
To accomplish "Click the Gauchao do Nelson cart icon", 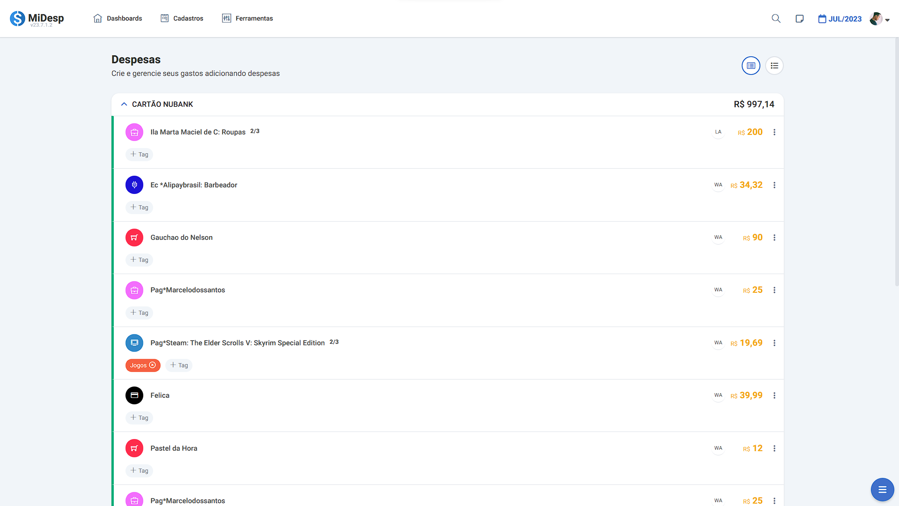I will click(x=134, y=238).
